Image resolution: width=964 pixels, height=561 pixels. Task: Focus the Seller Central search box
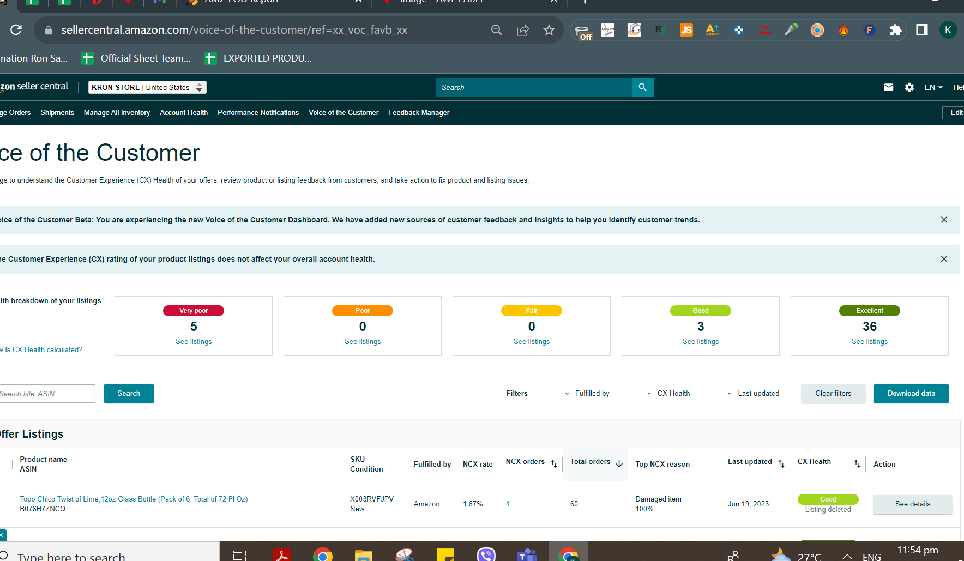534,87
